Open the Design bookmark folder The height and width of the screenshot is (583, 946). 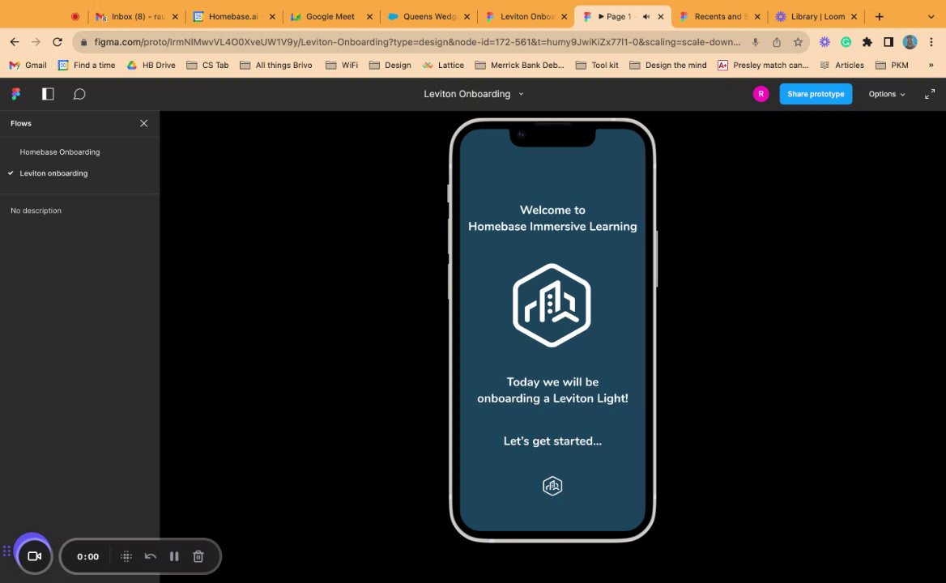coord(390,65)
